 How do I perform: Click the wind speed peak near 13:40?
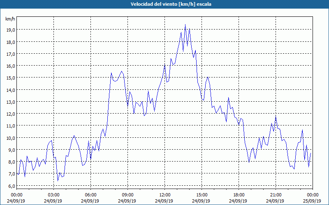click(185, 25)
